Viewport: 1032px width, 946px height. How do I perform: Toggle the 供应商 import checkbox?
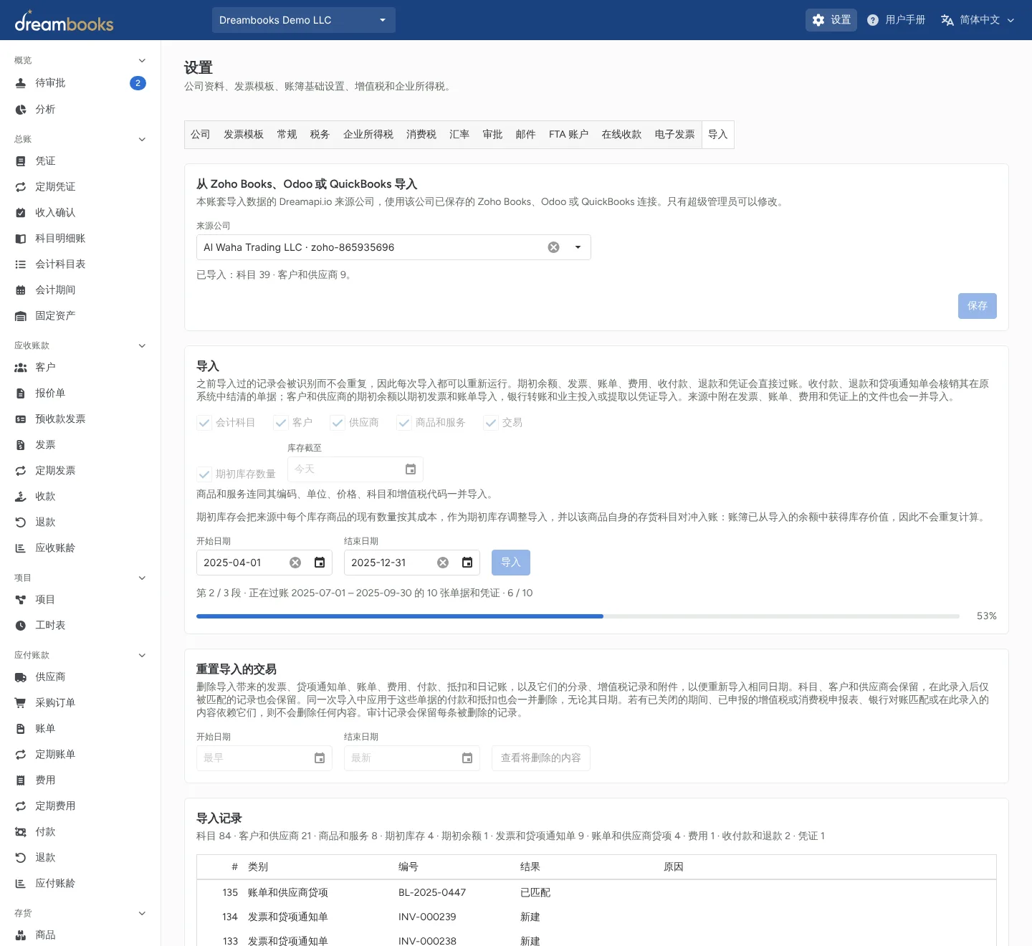coord(338,423)
